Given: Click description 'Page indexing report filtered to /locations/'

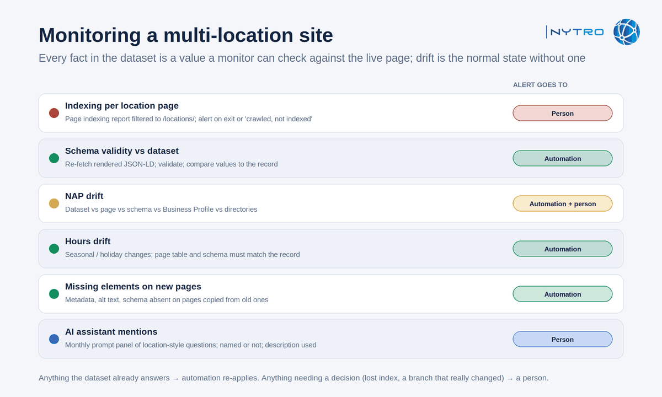Looking at the screenshot, I should coord(189,119).
